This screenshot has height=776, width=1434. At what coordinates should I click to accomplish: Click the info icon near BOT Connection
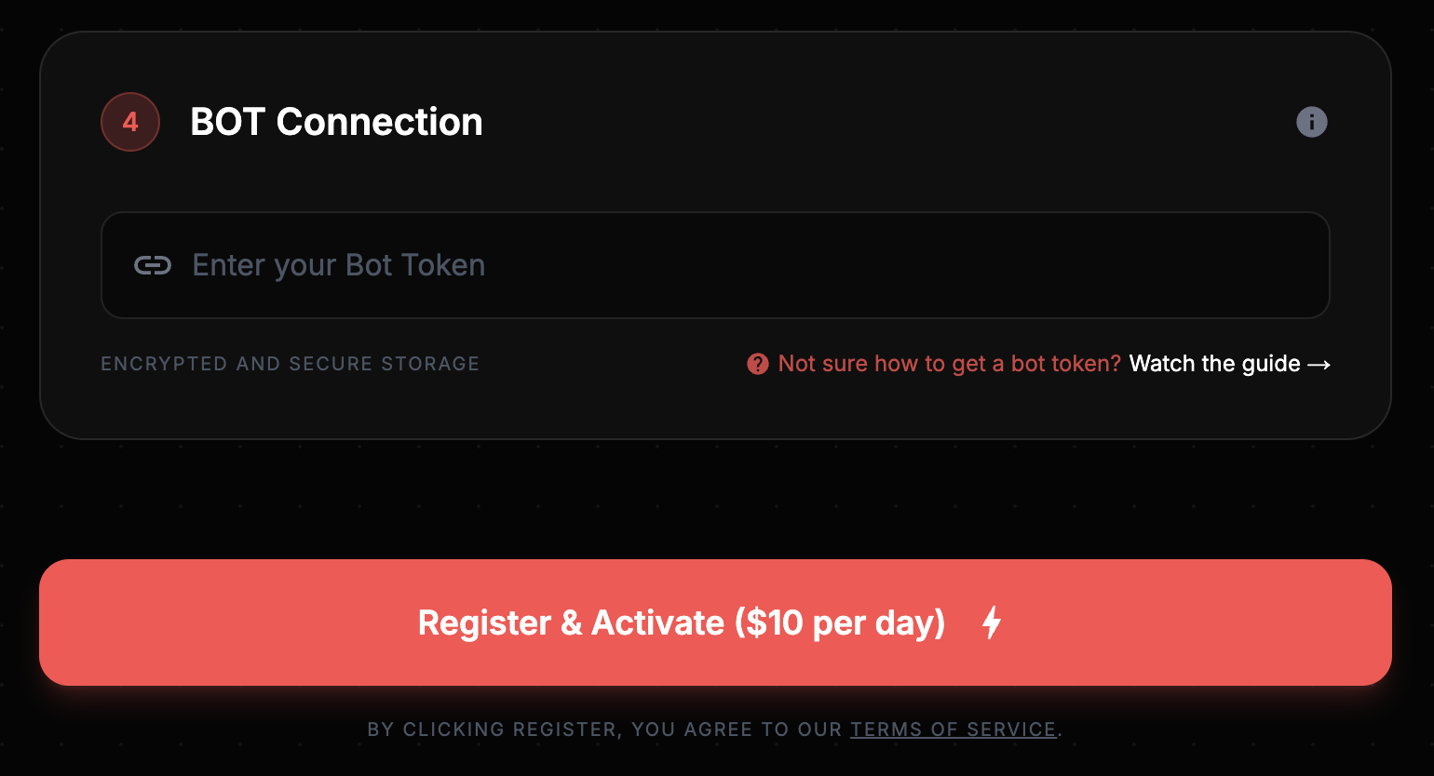click(1312, 122)
